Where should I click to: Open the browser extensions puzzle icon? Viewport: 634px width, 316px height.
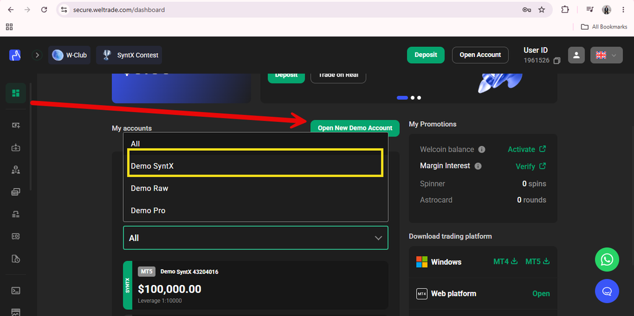pyautogui.click(x=565, y=10)
